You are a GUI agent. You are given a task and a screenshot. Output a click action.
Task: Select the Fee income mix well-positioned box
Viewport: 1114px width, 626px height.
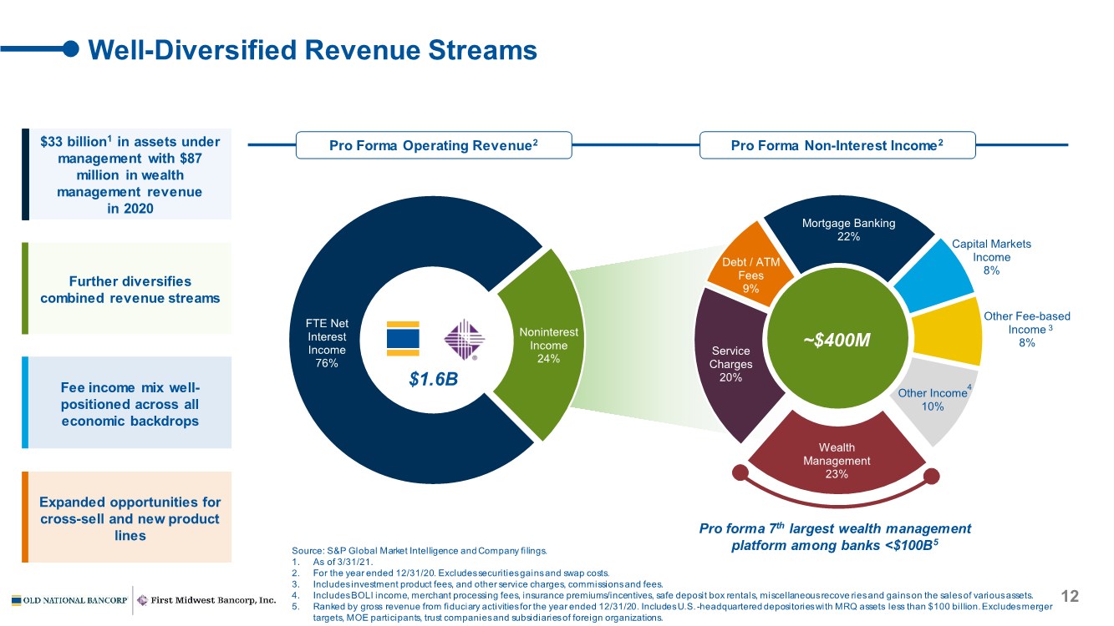(126, 404)
